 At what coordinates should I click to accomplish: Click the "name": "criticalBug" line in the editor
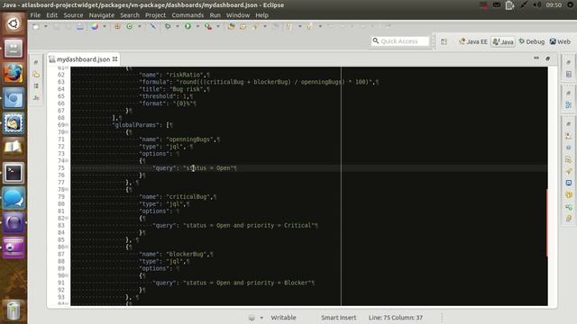[178, 197]
